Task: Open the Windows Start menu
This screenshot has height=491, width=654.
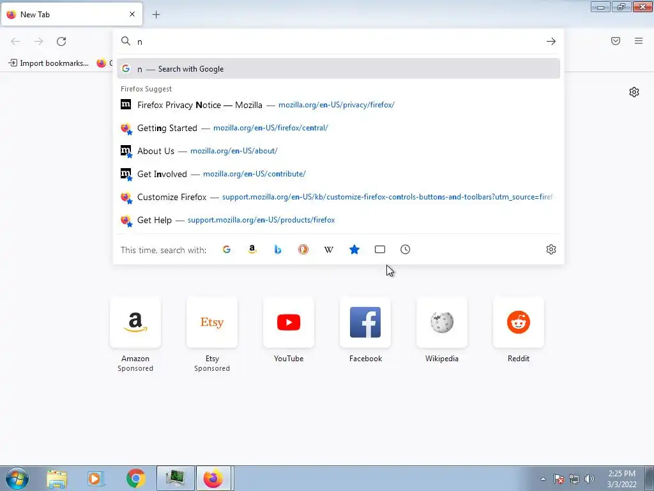Action: (17, 478)
